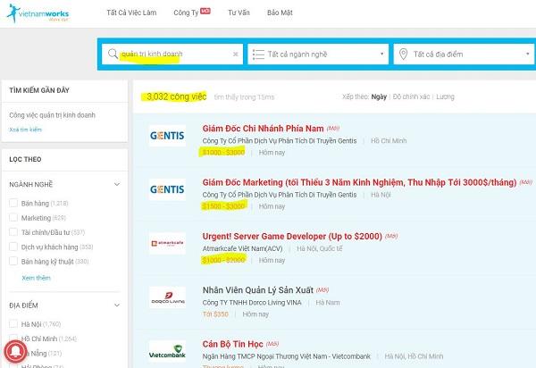Screen dimensions: 536x368
Task: Click Ngân Hàng TMCP Ngoại Thương Việt Nam - Vietcombank
Action: [x=286, y=356]
